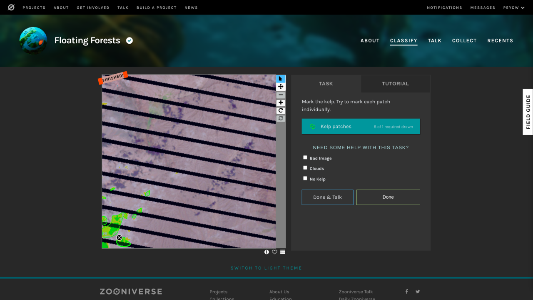Tick the No Kelp checkbox

305,178
